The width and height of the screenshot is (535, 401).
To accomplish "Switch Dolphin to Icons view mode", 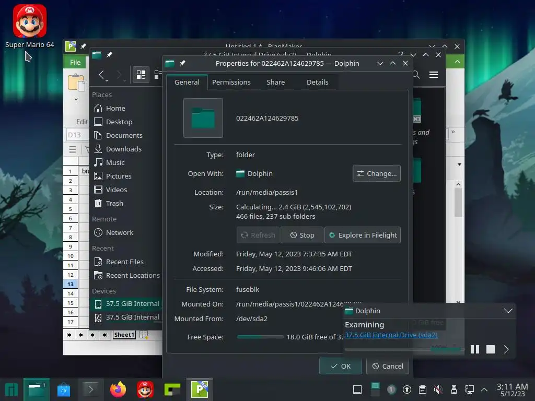I will coord(141,75).
